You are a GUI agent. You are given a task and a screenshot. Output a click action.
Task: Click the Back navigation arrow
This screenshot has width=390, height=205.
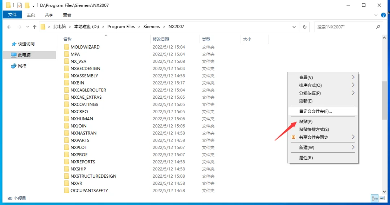9,27
